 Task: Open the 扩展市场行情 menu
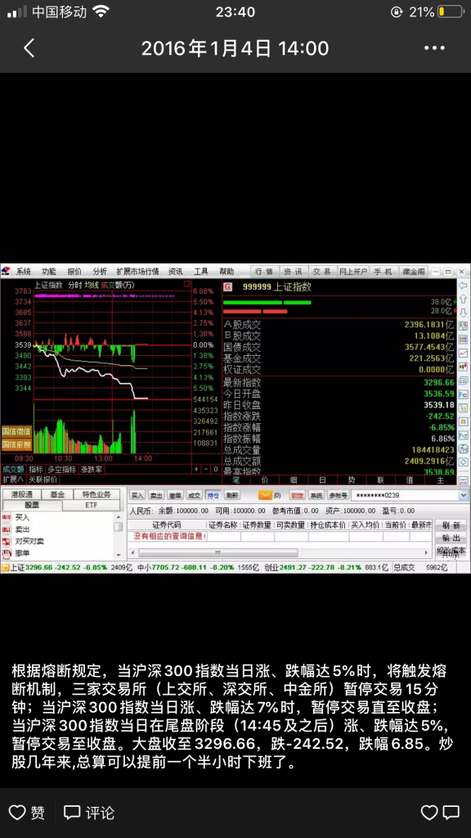coord(137,272)
